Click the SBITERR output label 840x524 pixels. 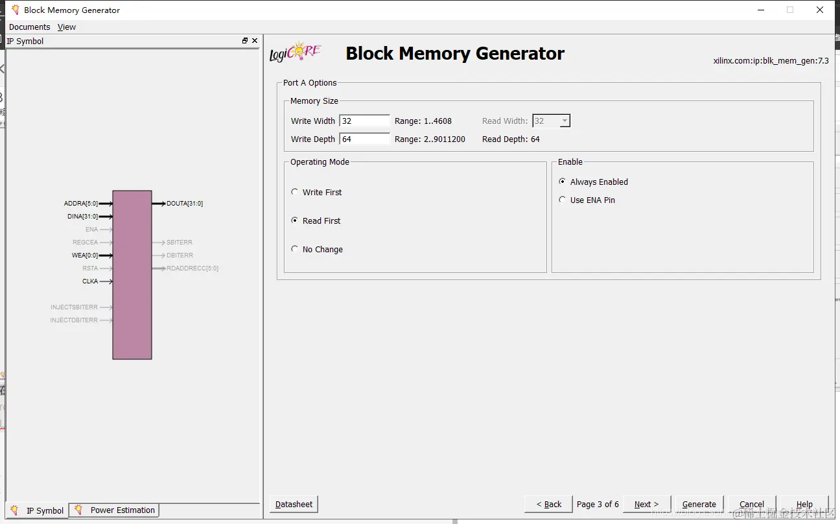pos(180,243)
